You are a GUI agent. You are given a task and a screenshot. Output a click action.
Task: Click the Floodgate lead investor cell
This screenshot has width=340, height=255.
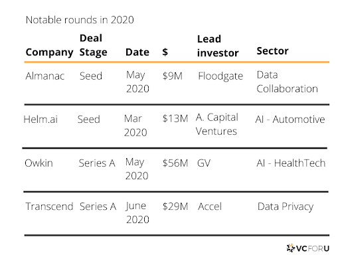pyautogui.click(x=220, y=76)
